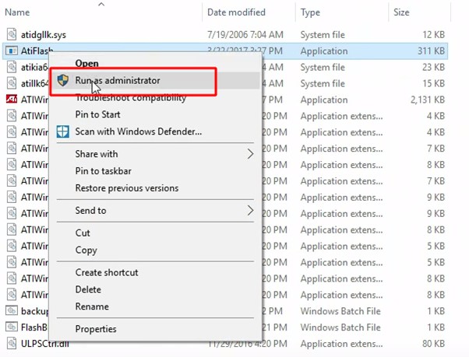This screenshot has width=469, height=357.
Task: Sort by the Name column header
Action: pyautogui.click(x=17, y=12)
